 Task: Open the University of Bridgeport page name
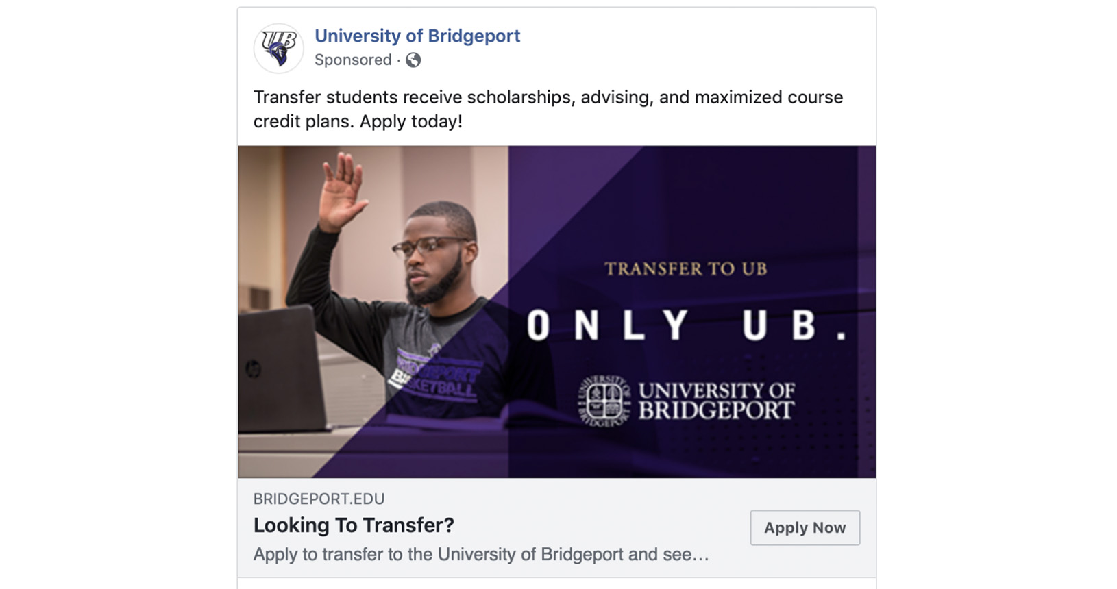coord(417,36)
